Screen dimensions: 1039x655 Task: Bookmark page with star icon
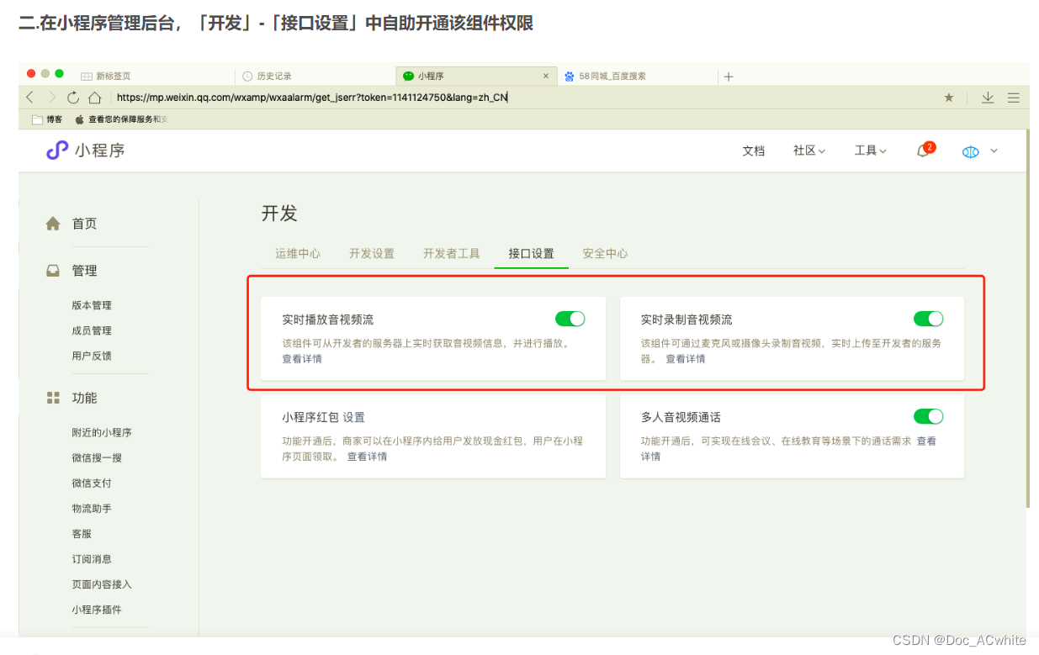(949, 98)
